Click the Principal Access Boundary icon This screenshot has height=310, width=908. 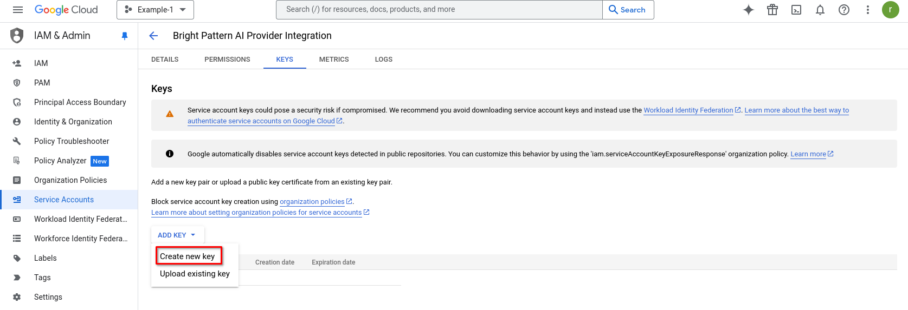click(17, 102)
